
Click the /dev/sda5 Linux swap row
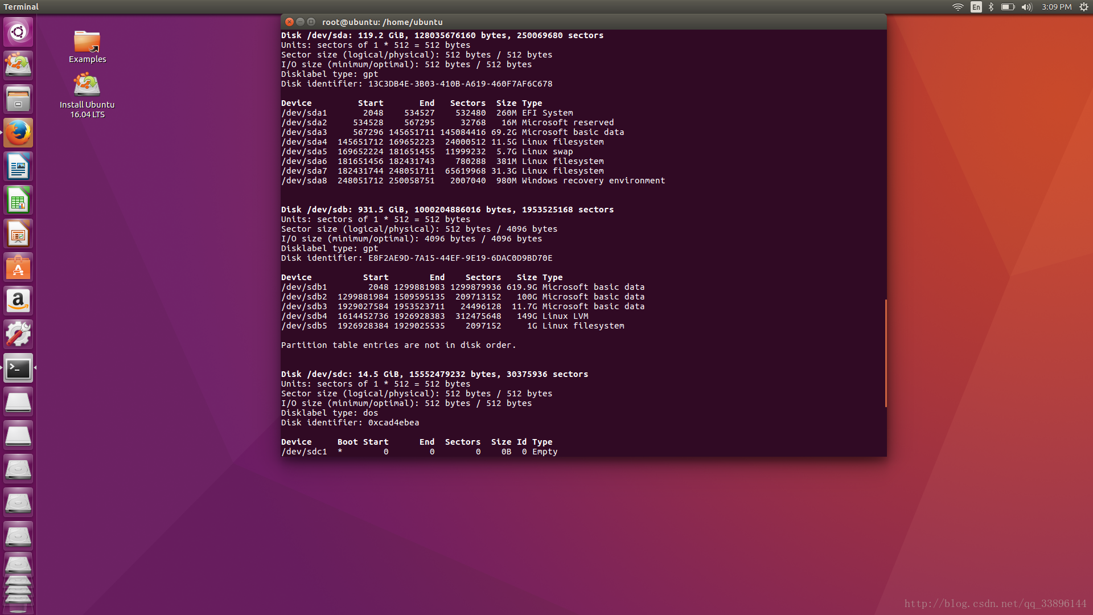pyautogui.click(x=427, y=151)
